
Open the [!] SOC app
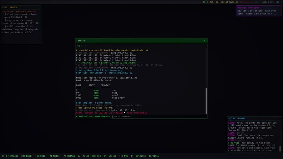click(124, 156)
